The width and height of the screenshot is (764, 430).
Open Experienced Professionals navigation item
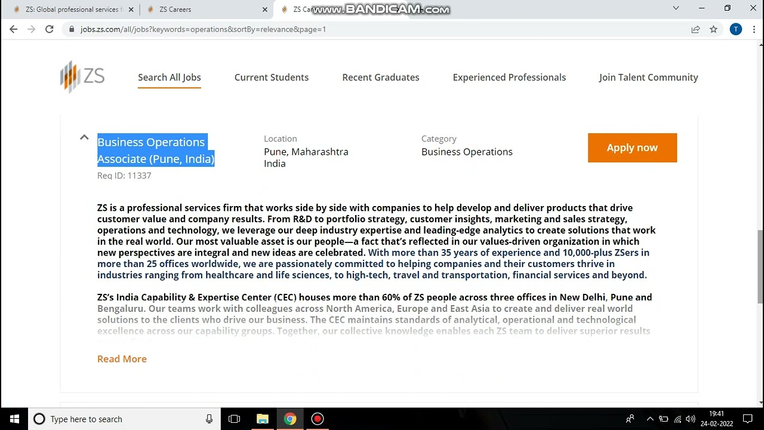click(x=509, y=77)
